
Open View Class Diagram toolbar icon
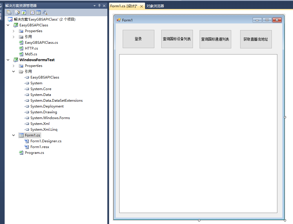pos(45,12)
